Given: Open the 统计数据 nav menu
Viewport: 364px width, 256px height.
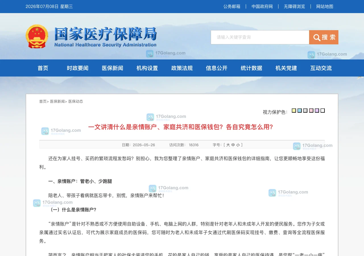Looking at the screenshot, I should click(x=251, y=68).
